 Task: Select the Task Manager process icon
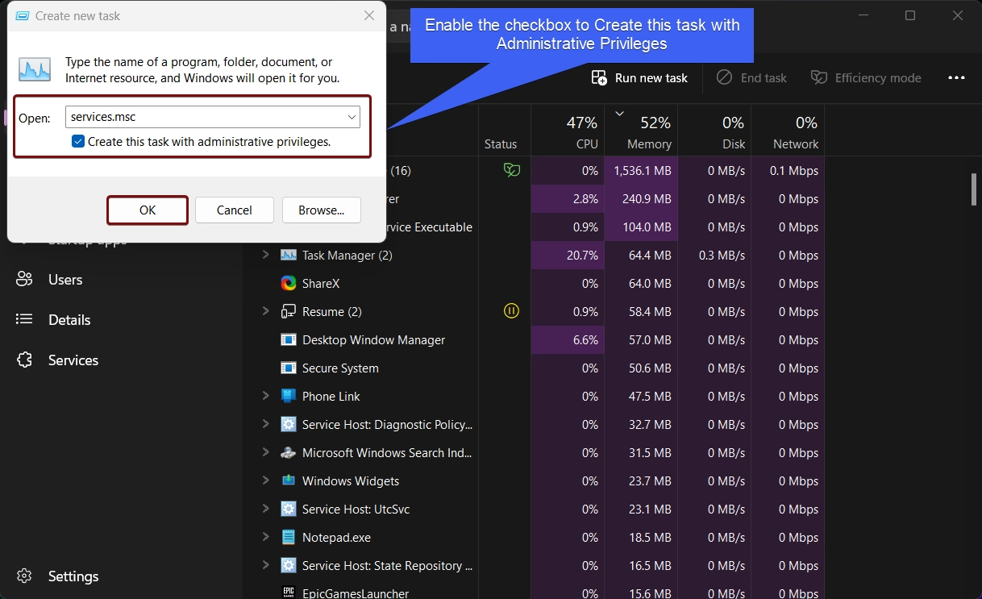pos(289,256)
